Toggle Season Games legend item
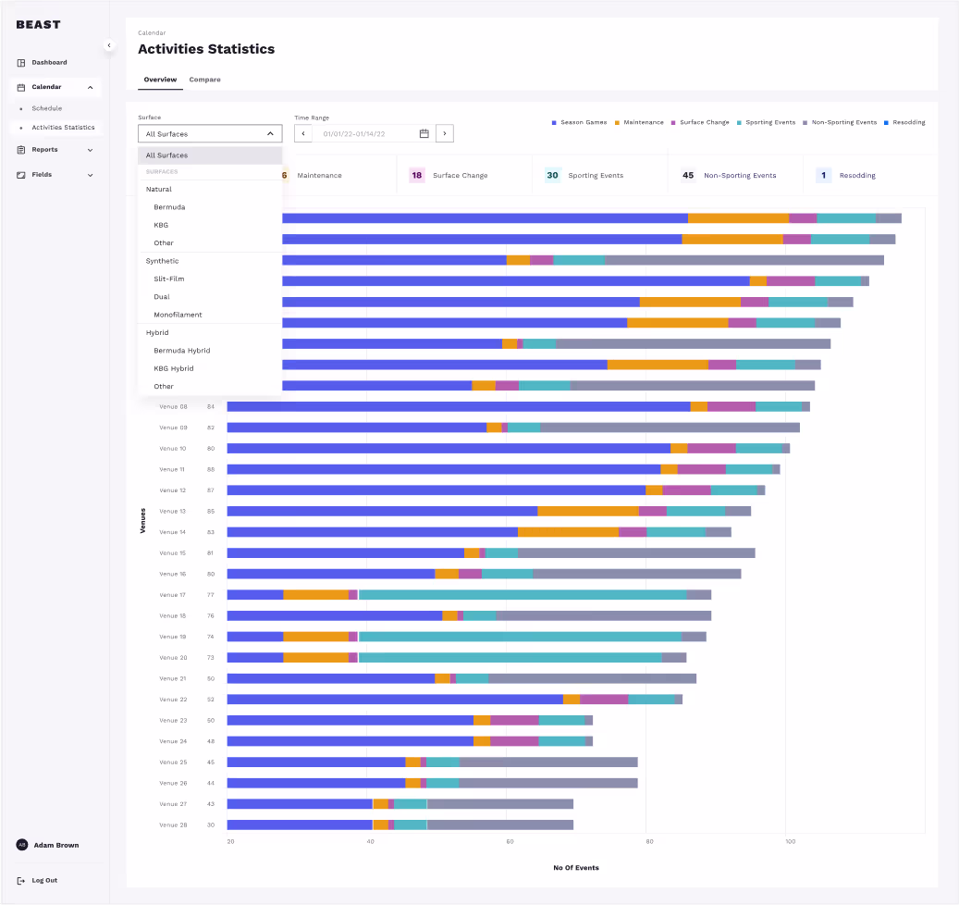959x905 pixels. point(579,122)
